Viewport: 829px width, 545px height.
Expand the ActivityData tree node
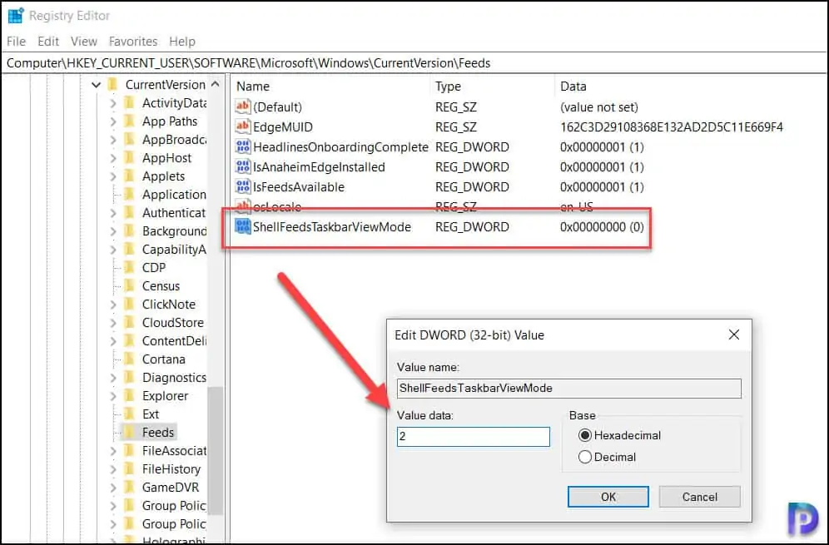(x=112, y=103)
